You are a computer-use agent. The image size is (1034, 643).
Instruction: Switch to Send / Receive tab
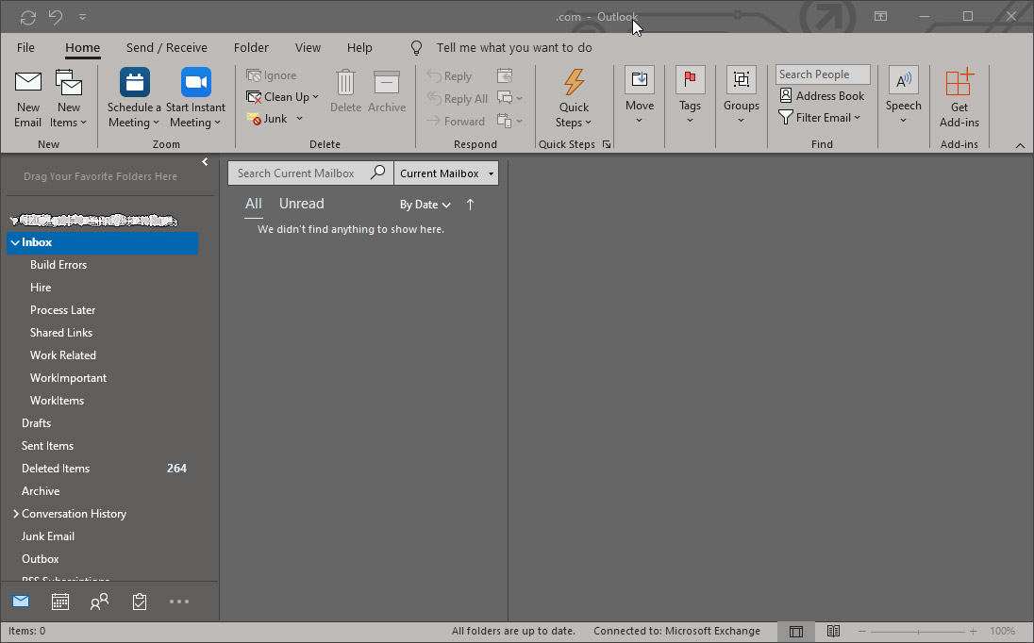pyautogui.click(x=167, y=47)
